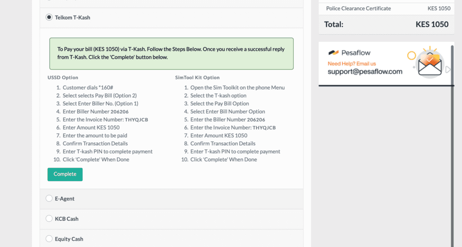Click the arrow beside the envelope banner
The image size is (462, 247).
pos(448,70)
